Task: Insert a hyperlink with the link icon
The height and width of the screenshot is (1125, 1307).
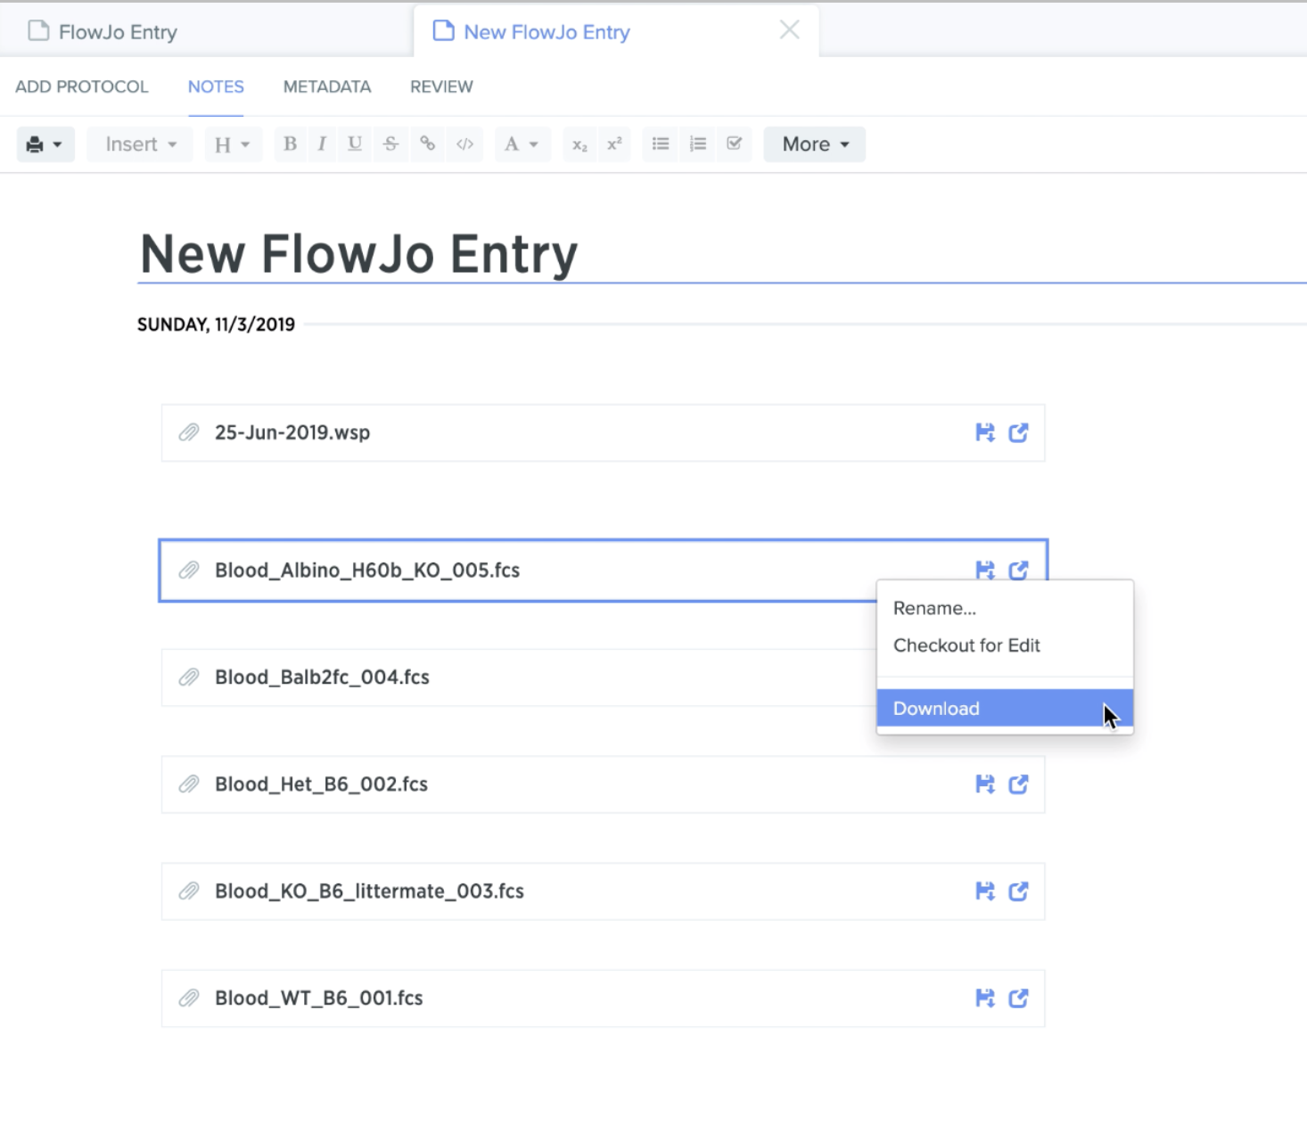Action: click(x=428, y=144)
